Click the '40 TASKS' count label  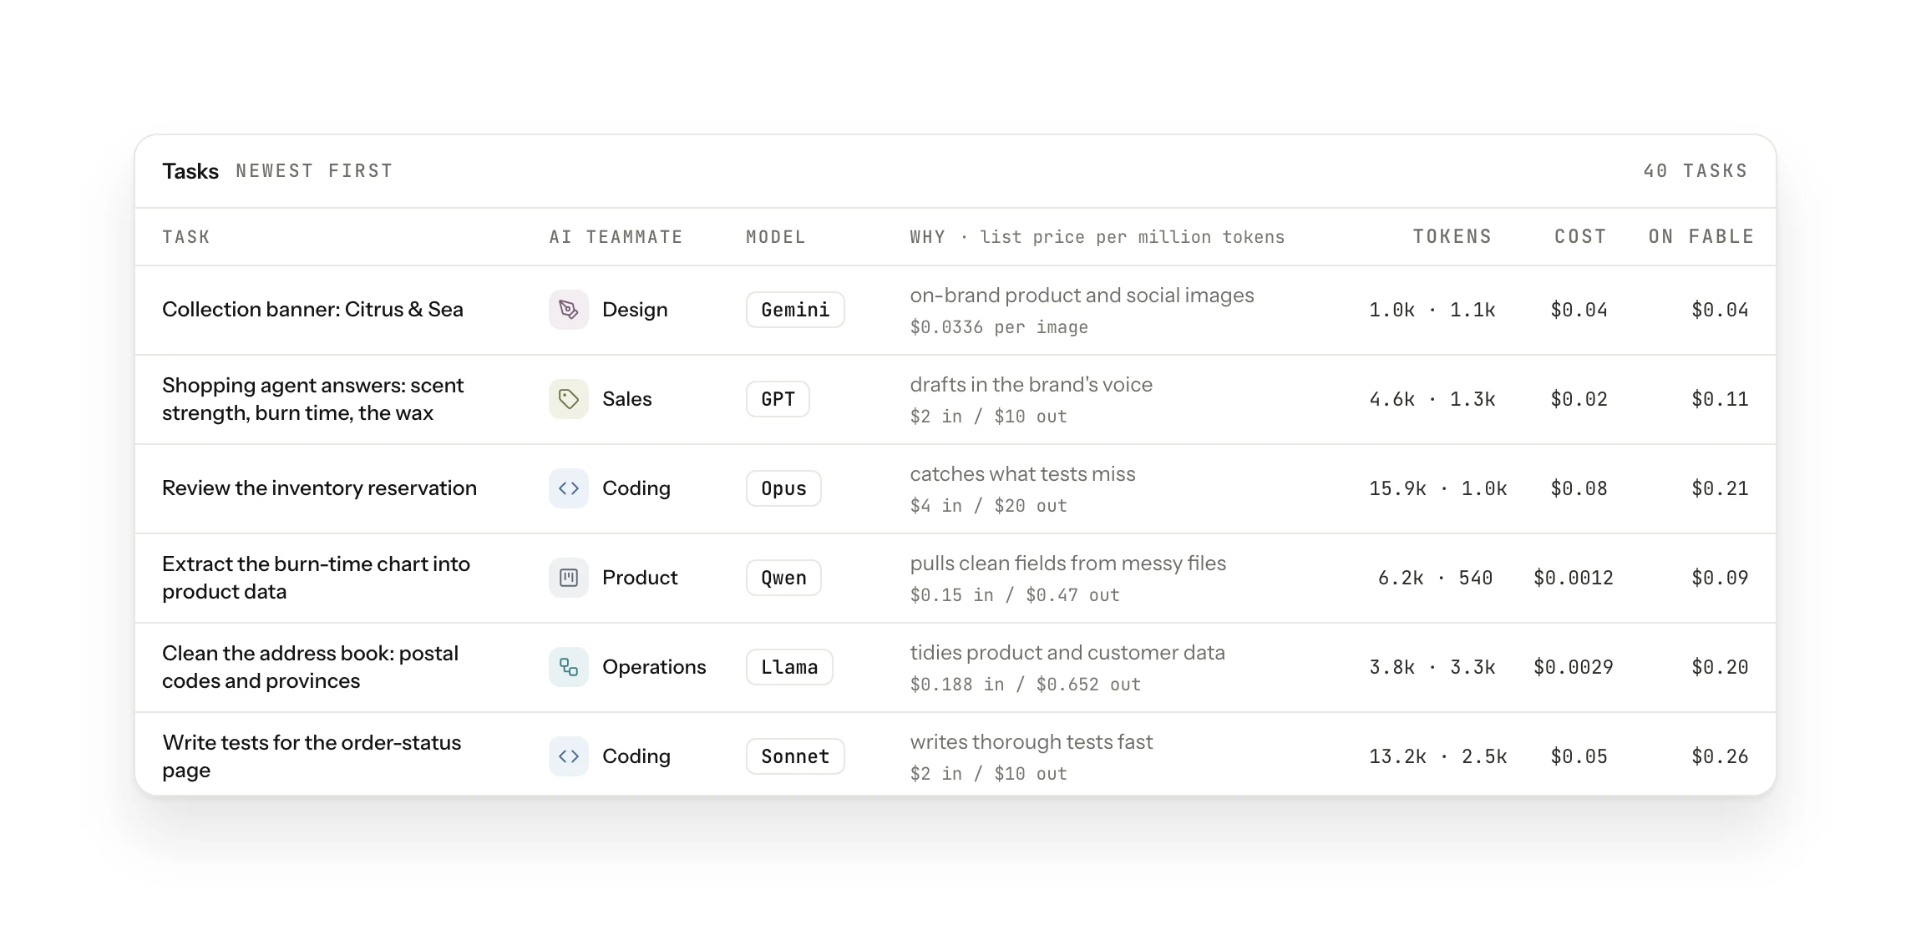click(x=1696, y=171)
